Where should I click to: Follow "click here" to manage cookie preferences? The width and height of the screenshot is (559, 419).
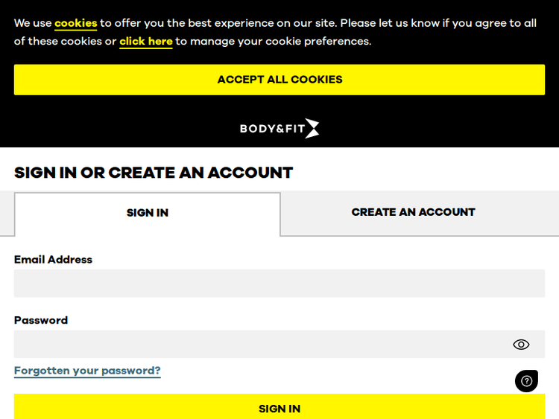coord(146,41)
